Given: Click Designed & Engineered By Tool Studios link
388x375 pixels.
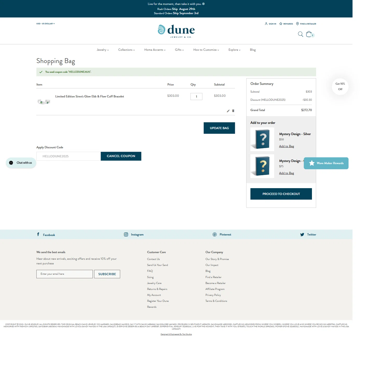Looking at the screenshot, I should point(176,334).
